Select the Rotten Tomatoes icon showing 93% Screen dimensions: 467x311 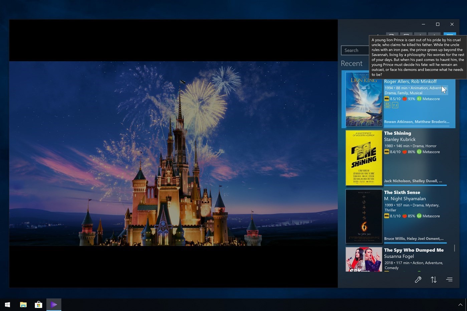tap(405, 99)
